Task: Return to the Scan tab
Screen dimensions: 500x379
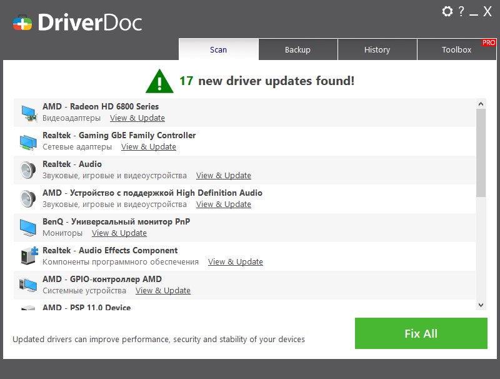Action: [x=218, y=49]
